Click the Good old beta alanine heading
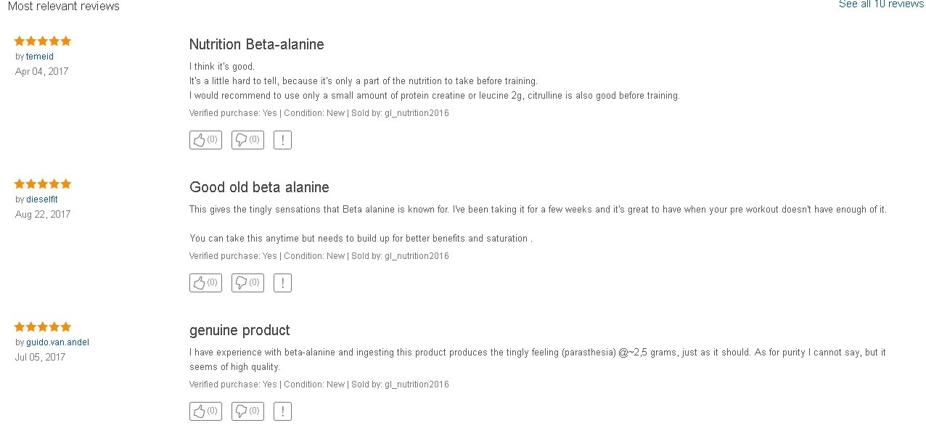The width and height of the screenshot is (926, 428). (259, 187)
